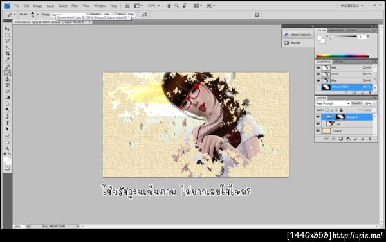This screenshot has height=242, width=386.
Task: Select the Eyedropper tool
Action: pyautogui.click(x=7, y=60)
